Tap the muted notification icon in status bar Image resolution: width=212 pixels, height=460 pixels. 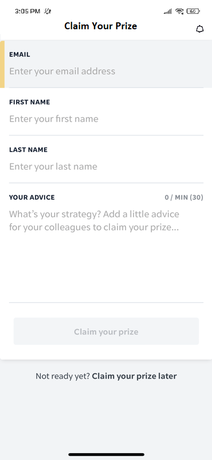47,11
